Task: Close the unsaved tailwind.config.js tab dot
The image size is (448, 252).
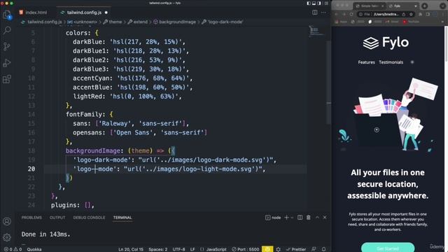Action: (x=106, y=13)
